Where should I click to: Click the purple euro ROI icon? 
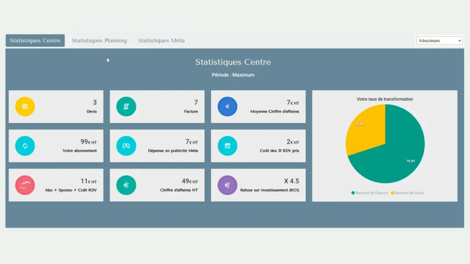click(227, 185)
